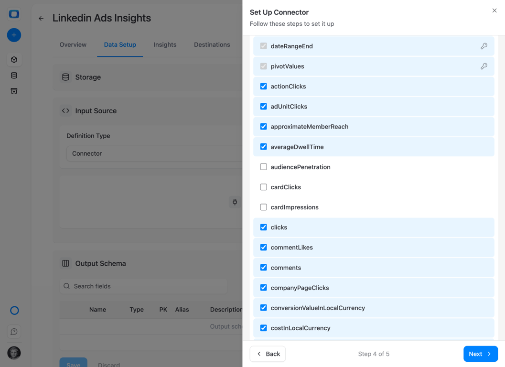Open the database icon in sidebar
505x367 pixels.
pyautogui.click(x=14, y=76)
